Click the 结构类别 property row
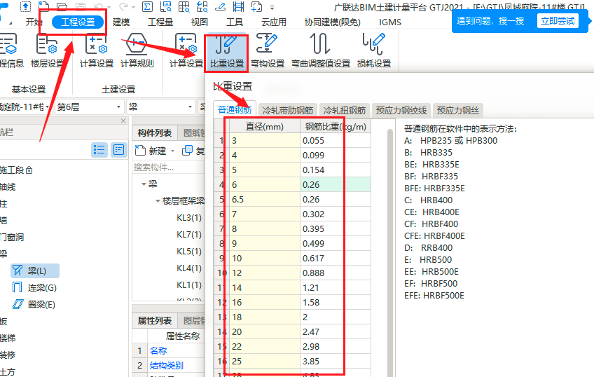The width and height of the screenshot is (594, 377). pos(169,365)
